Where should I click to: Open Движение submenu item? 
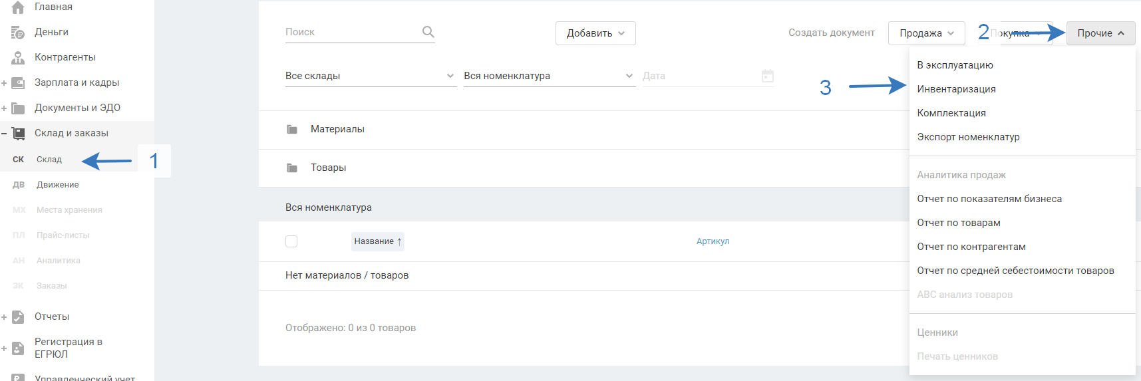pos(58,185)
